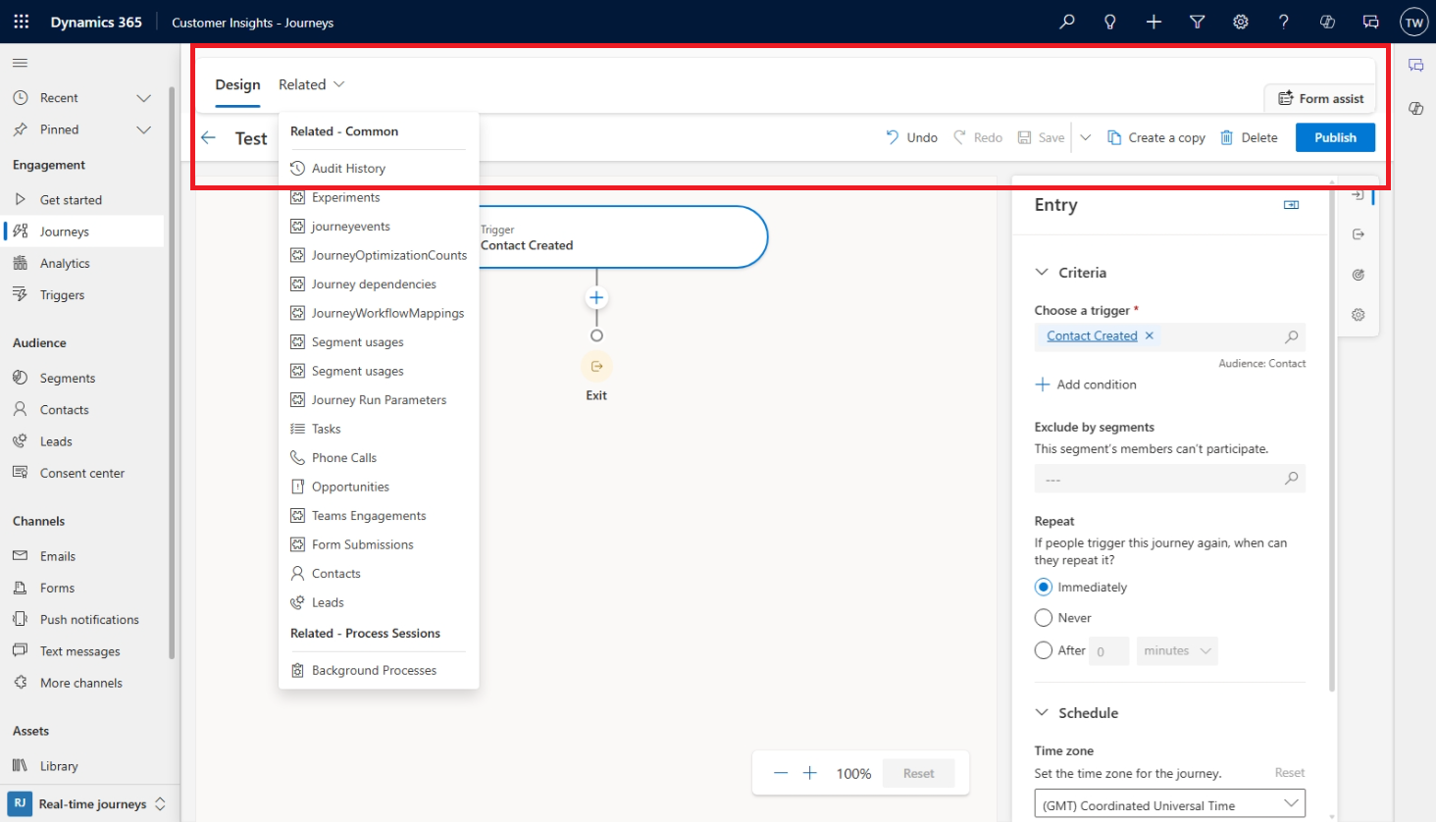
Task: Open the Dynamics 365 app launcher grid
Action: (22, 22)
